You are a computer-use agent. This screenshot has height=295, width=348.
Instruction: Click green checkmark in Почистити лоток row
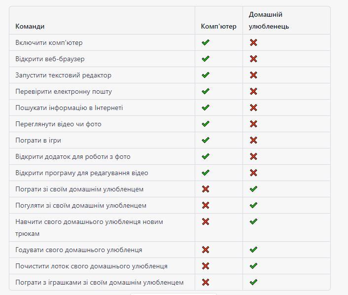253,266
